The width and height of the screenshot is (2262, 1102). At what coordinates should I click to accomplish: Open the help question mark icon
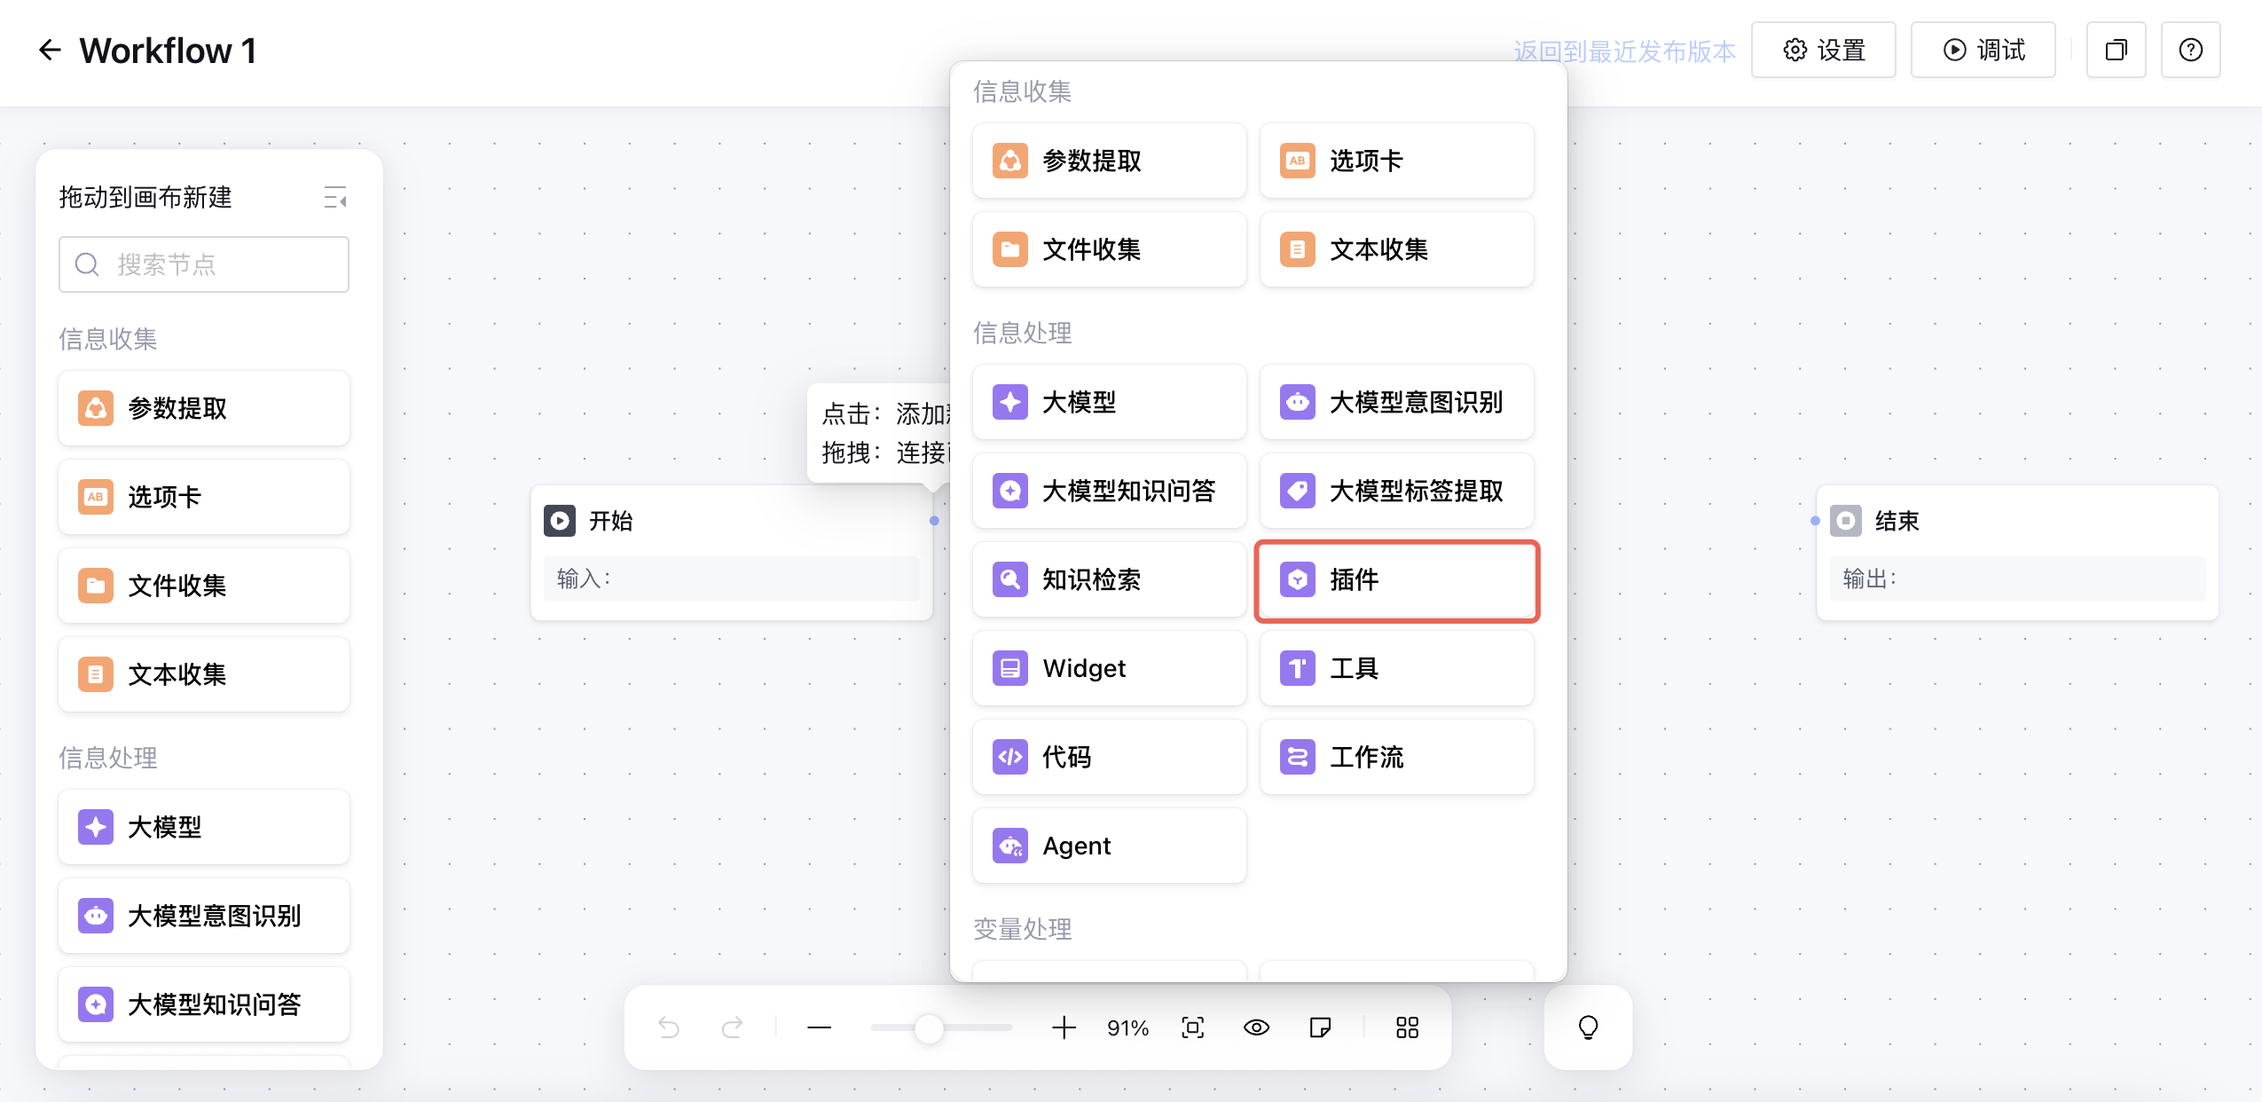[x=2190, y=51]
